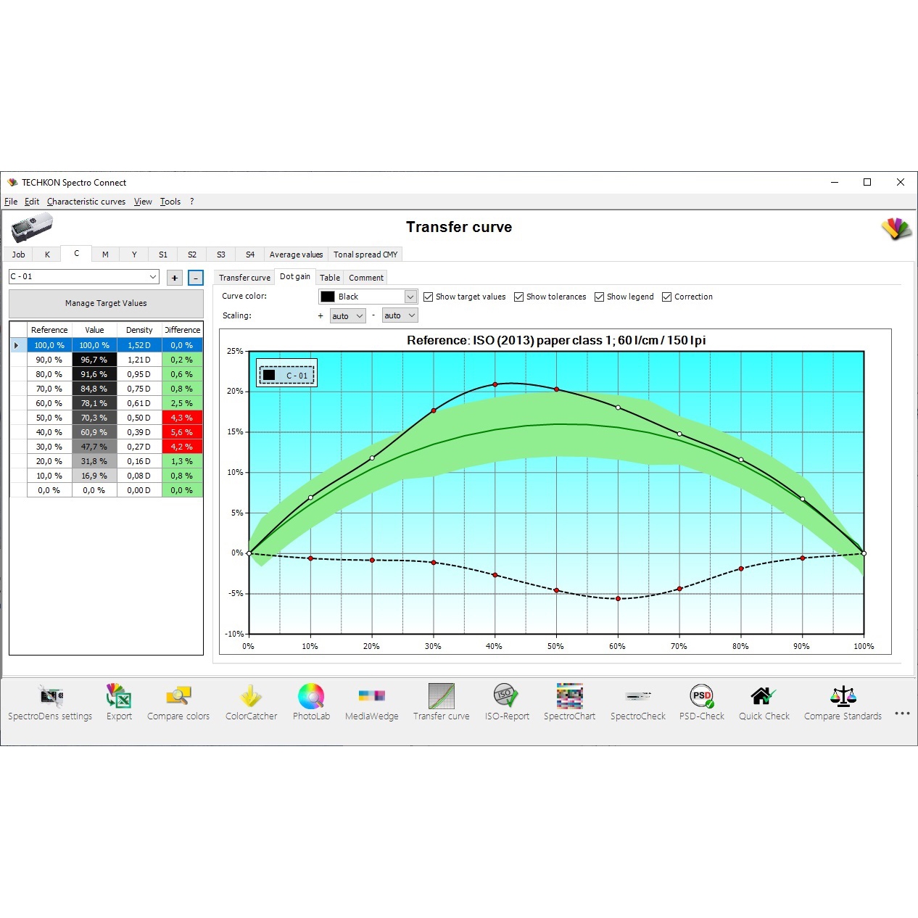The image size is (918, 918).
Task: Click the spectrodensitometer device icon
Action: pyautogui.click(x=32, y=228)
